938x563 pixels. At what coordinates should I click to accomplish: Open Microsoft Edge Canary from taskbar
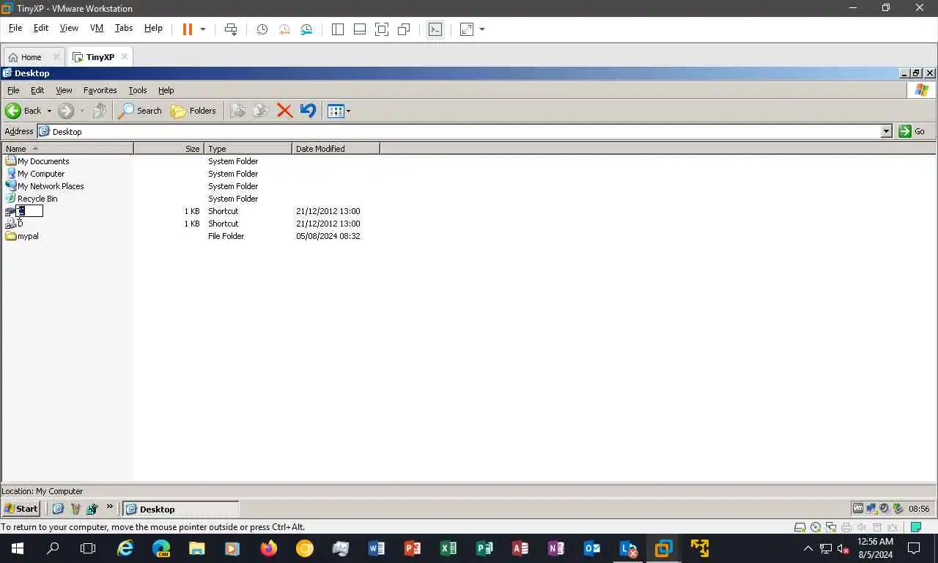(x=161, y=548)
